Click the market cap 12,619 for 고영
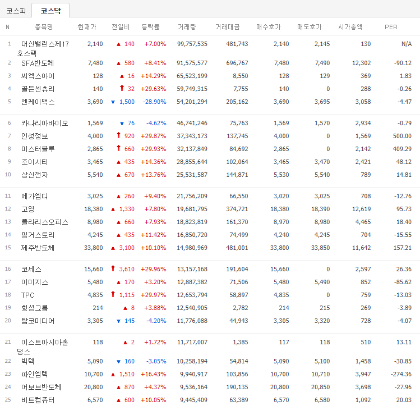420x410 pixels. click(361, 209)
